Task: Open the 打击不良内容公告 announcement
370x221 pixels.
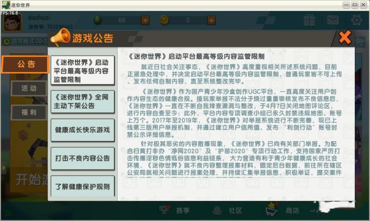Action: coord(83,158)
